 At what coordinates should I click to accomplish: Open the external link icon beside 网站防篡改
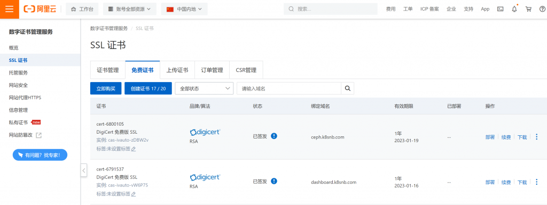pos(38,135)
